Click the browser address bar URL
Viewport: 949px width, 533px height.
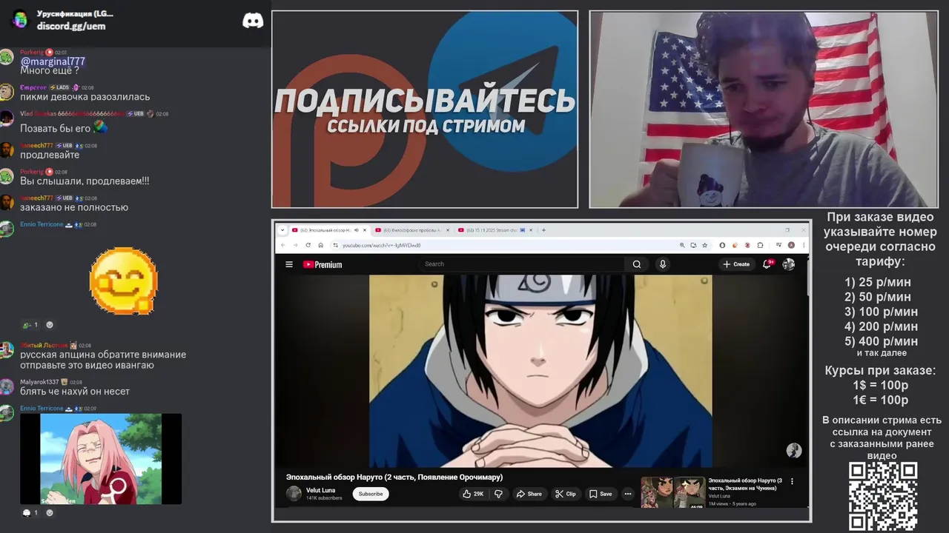point(382,245)
